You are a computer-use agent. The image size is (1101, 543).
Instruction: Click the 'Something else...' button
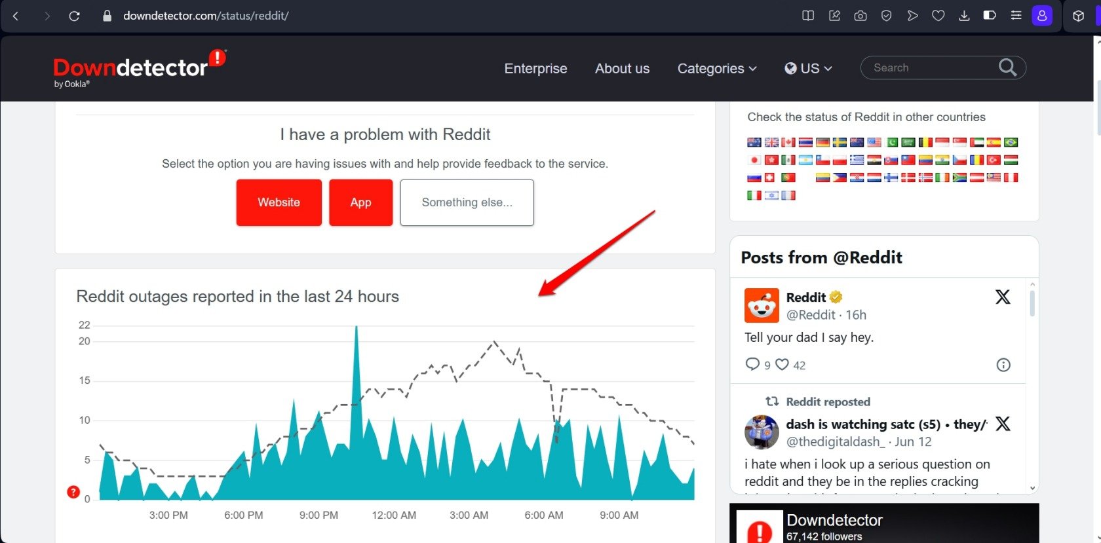(x=467, y=202)
